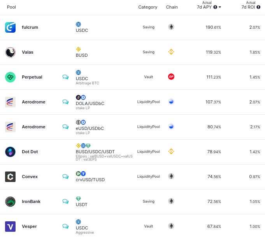Click the Dot Dot protocol logo

10,152
